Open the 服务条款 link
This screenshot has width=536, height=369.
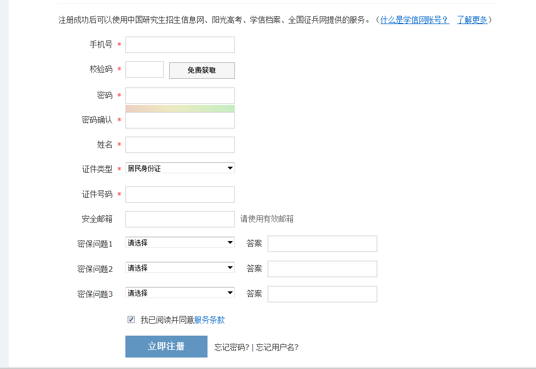(209, 320)
